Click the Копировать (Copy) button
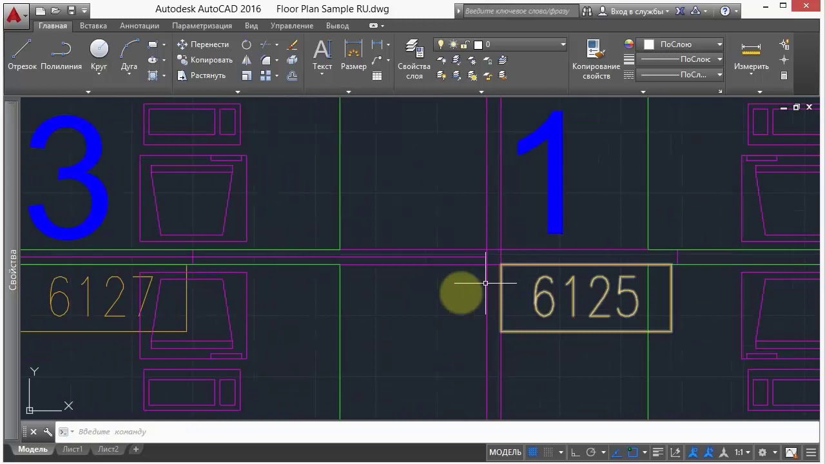The image size is (825, 464). [x=204, y=60]
